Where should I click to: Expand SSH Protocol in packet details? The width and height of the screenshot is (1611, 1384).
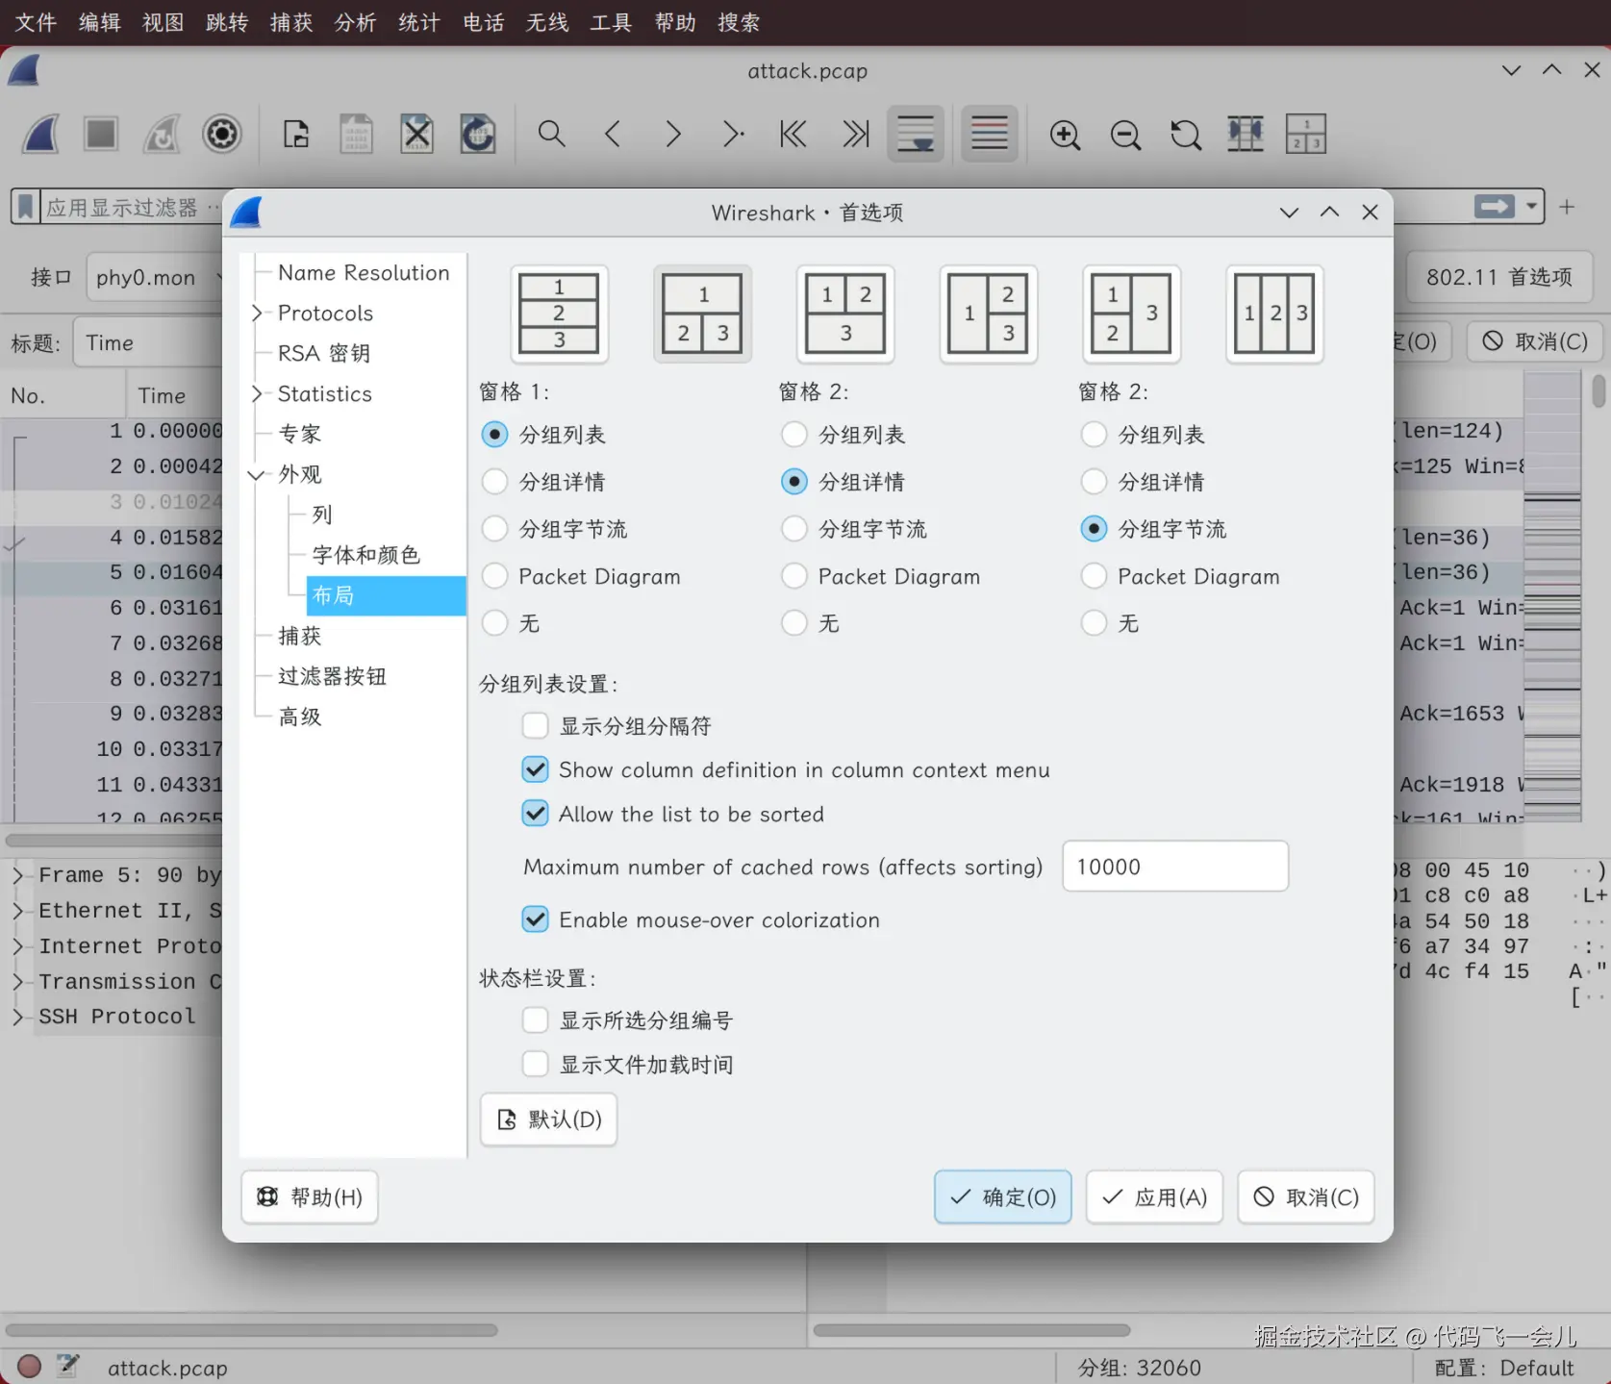tap(18, 1017)
